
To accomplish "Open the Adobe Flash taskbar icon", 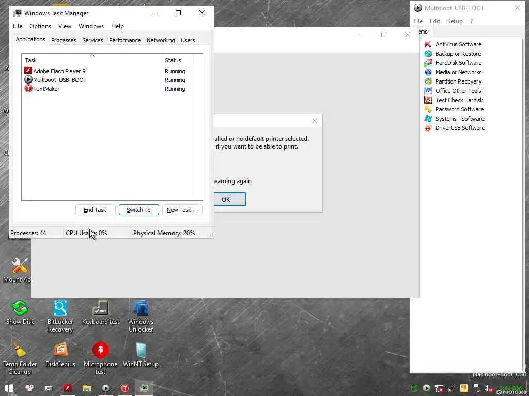I will click(68, 388).
